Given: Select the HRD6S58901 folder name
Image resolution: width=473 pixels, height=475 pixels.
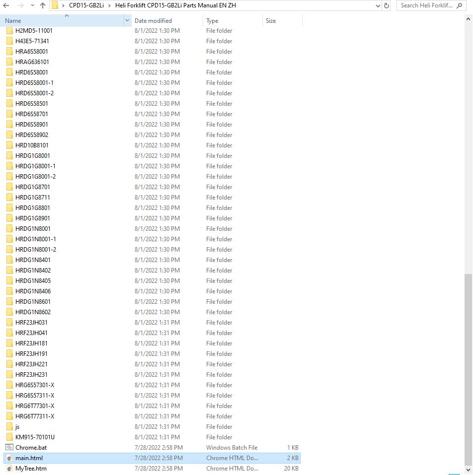Looking at the screenshot, I should click(x=31, y=125).
